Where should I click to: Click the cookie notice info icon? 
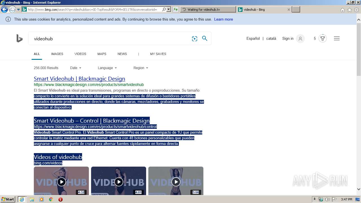[8, 19]
